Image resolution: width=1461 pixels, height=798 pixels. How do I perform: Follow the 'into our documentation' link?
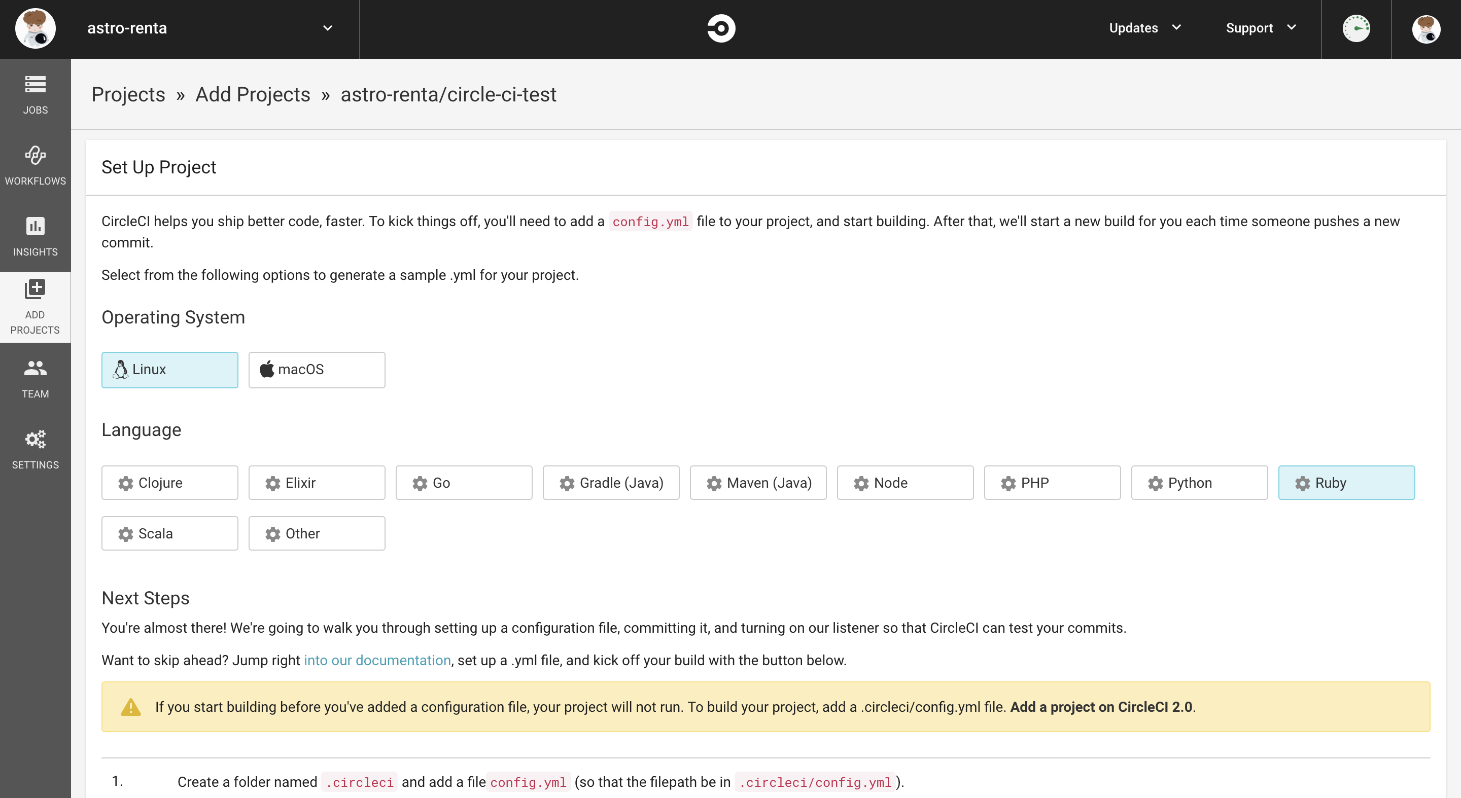pos(376,660)
